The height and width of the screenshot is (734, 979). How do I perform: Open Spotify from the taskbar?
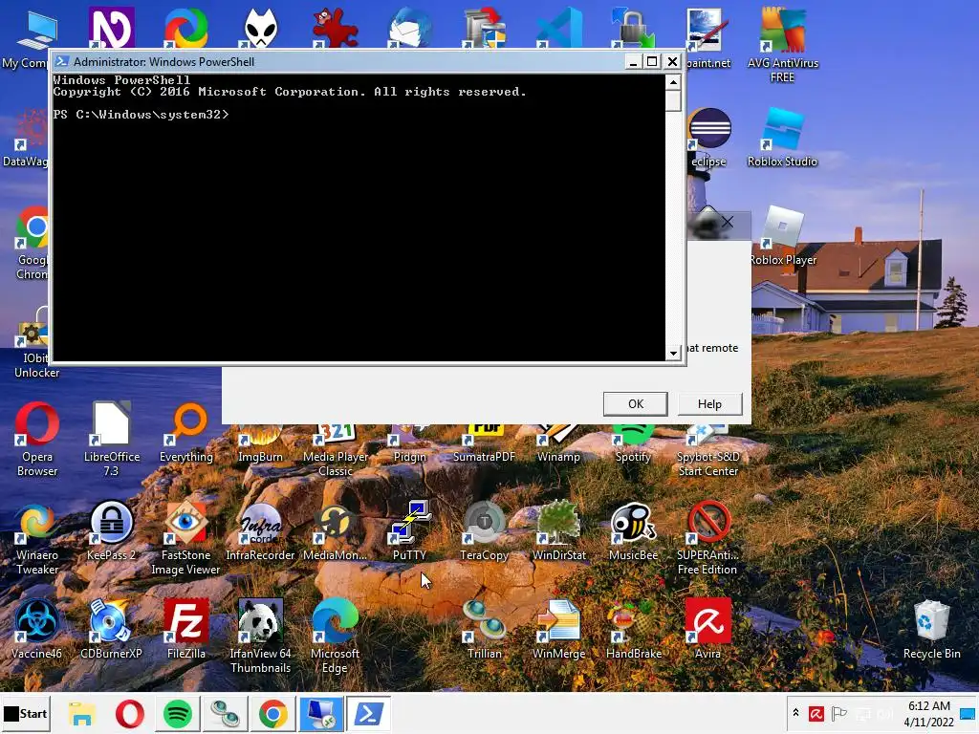(178, 713)
